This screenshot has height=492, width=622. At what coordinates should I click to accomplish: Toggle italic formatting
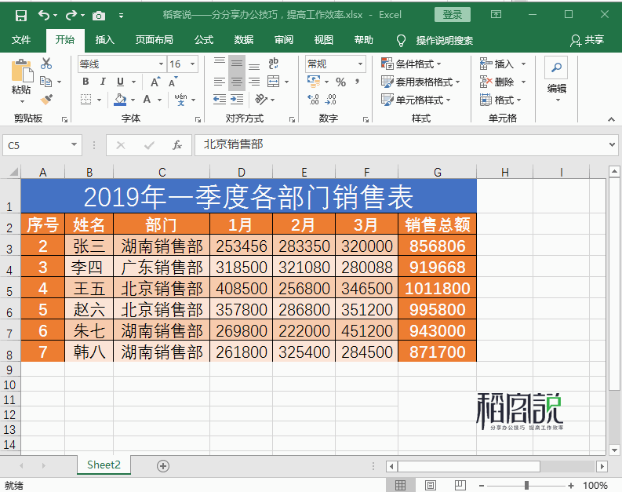(103, 82)
